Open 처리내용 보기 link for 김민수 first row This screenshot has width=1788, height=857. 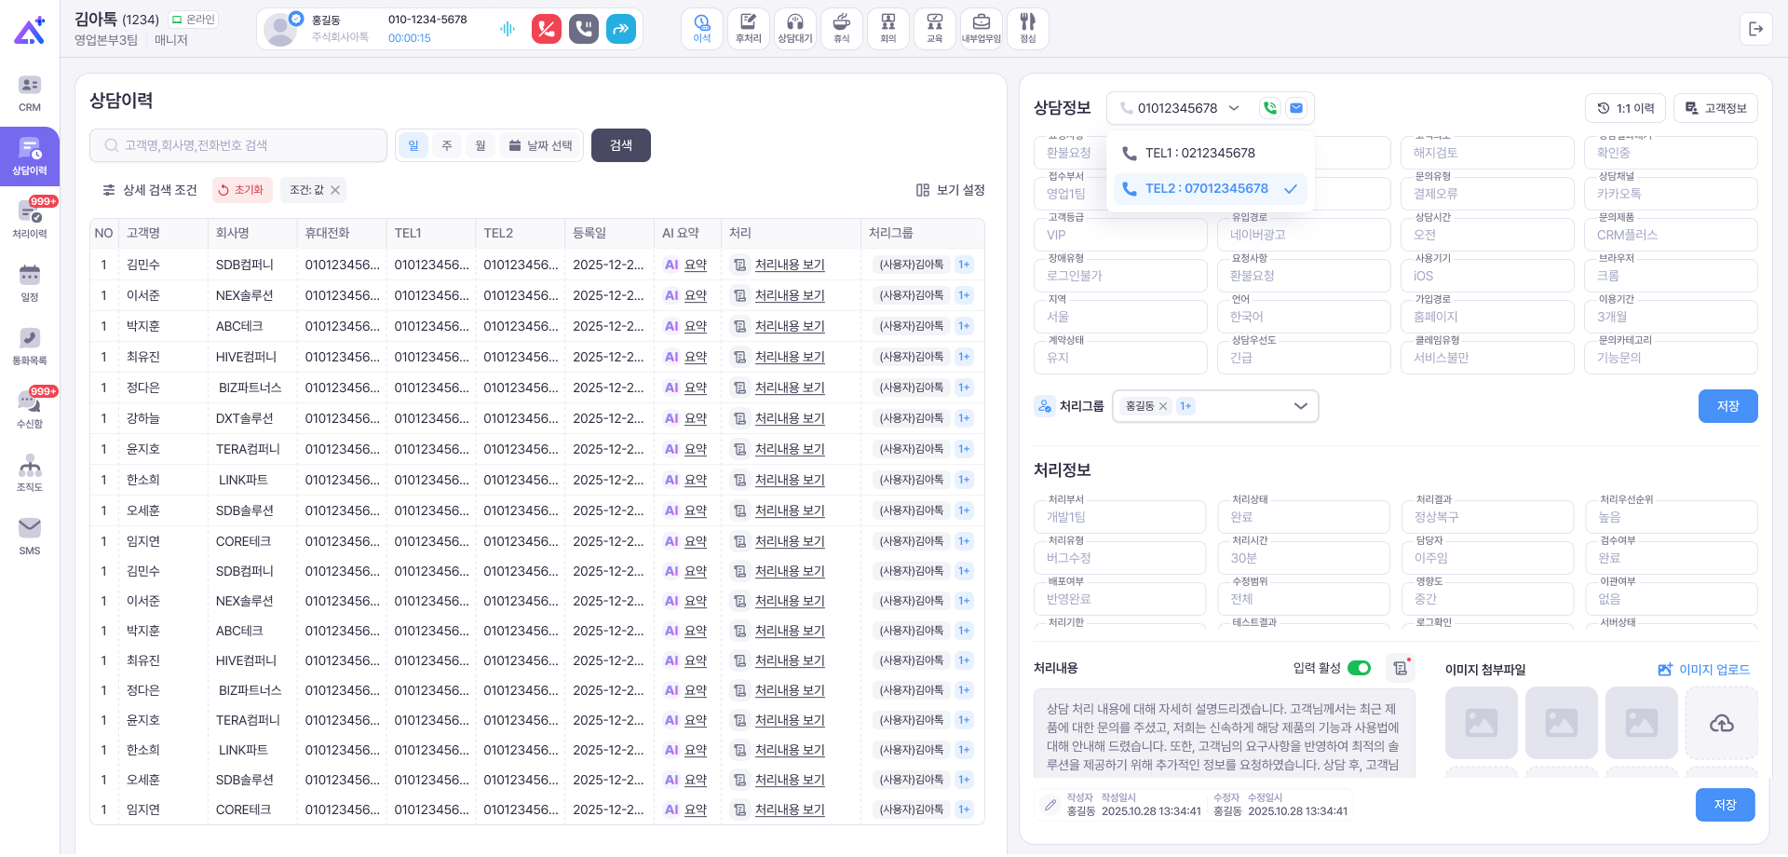click(x=790, y=265)
